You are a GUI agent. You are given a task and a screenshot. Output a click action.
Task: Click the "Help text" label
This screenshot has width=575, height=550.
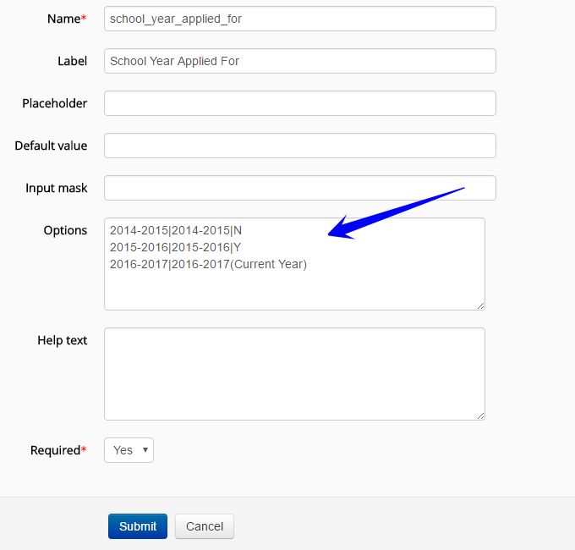pyautogui.click(x=62, y=340)
